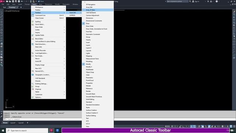Viewport: 236px width, 133px height.
Task: Click the Command Line menu icon
Action: (x=33, y=16)
